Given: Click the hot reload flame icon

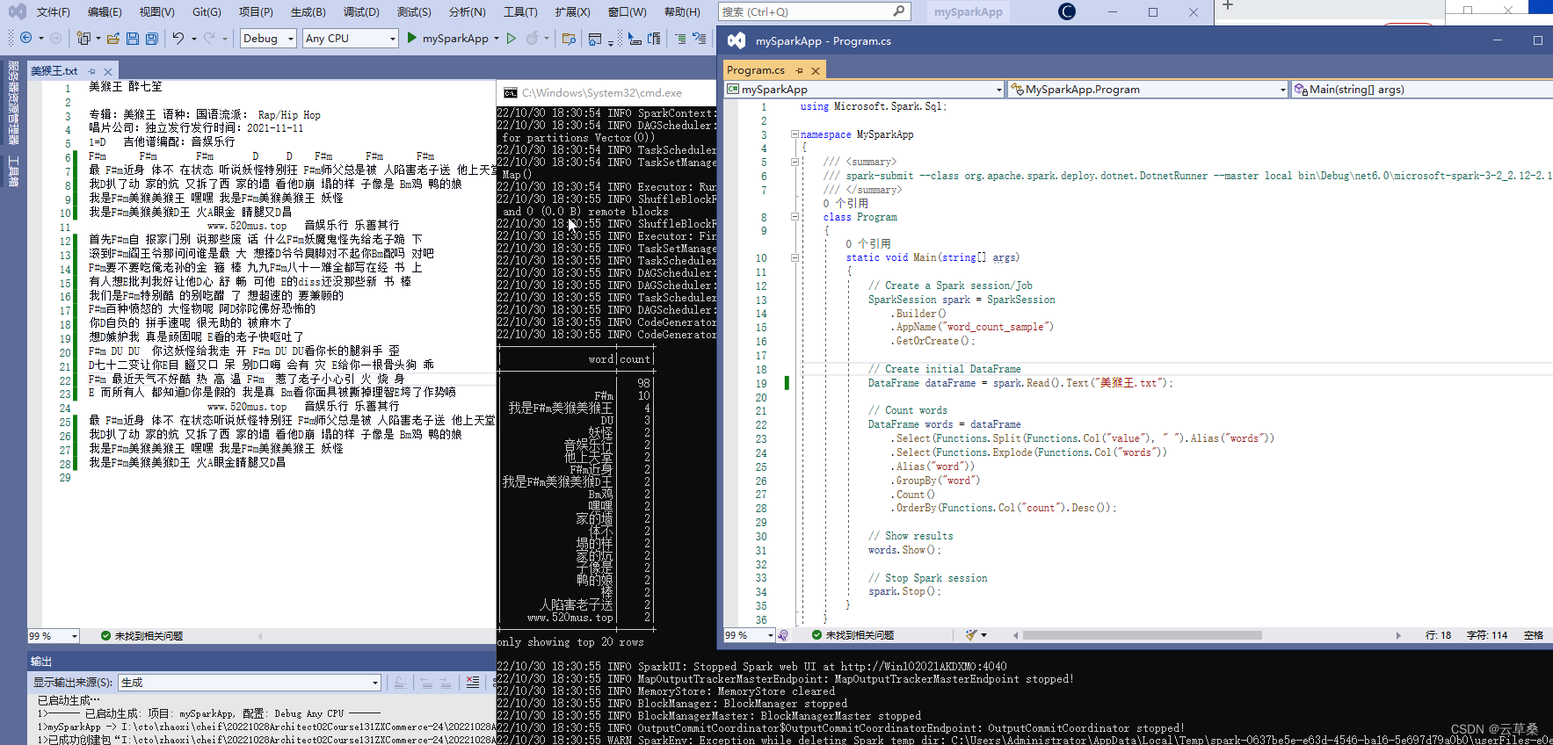Looking at the screenshot, I should pos(532,38).
